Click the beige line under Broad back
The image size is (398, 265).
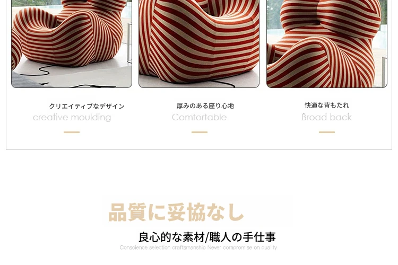[x=327, y=132]
